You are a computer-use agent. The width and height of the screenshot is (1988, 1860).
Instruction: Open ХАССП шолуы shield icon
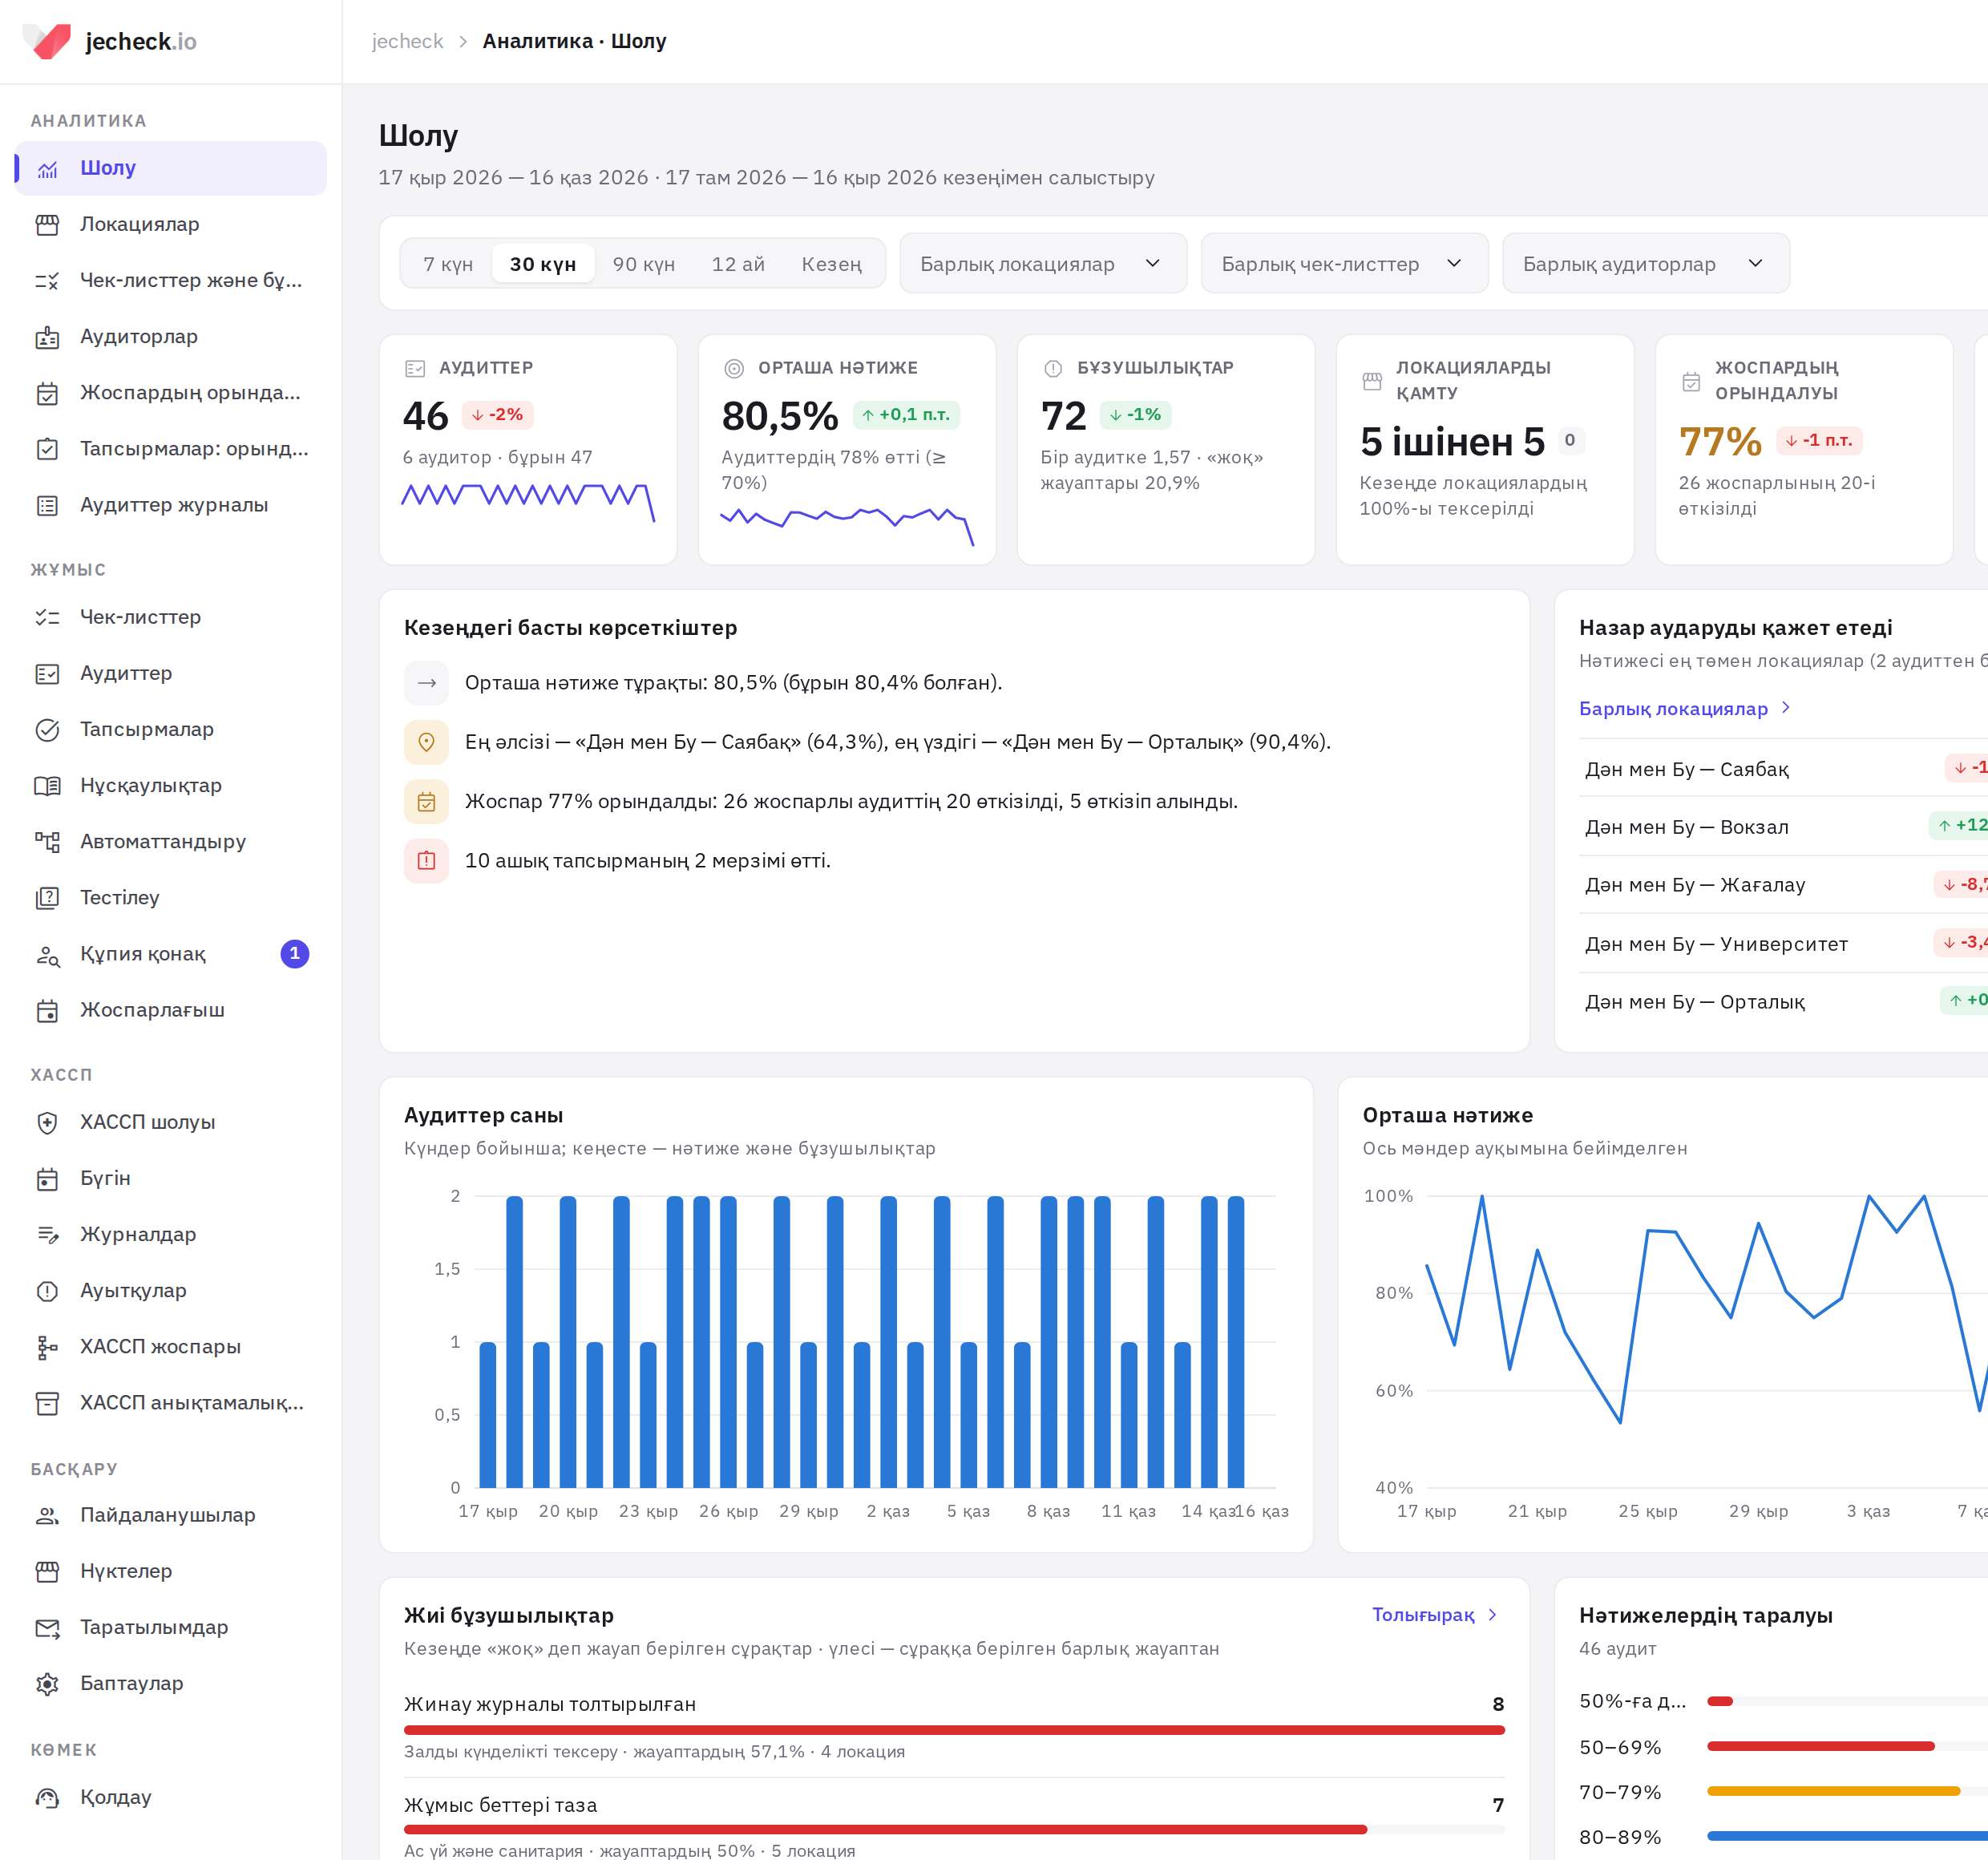click(47, 1122)
